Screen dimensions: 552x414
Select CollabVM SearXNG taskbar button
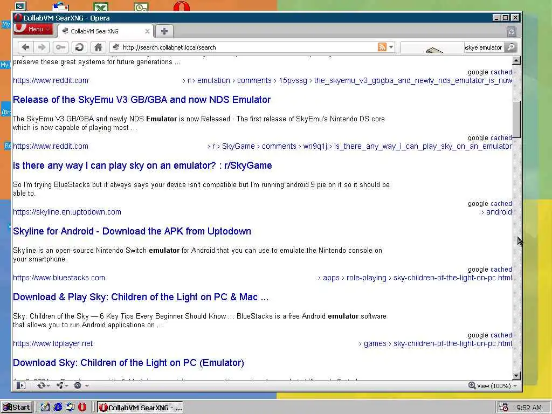tap(140, 408)
